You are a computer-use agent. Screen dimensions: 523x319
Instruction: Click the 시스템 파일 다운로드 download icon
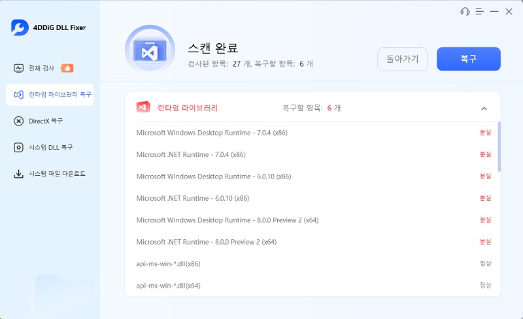(19, 174)
